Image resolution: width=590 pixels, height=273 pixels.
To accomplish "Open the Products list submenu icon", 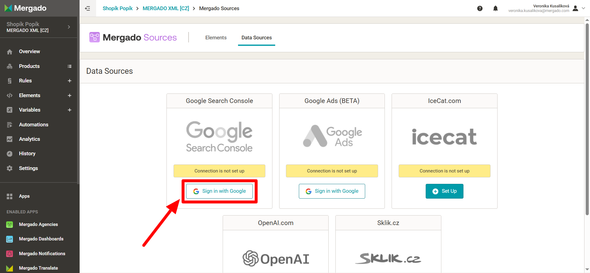I will point(69,66).
